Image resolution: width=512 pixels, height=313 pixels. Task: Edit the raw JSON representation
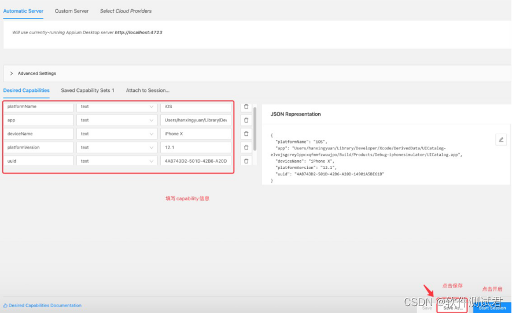(501, 139)
